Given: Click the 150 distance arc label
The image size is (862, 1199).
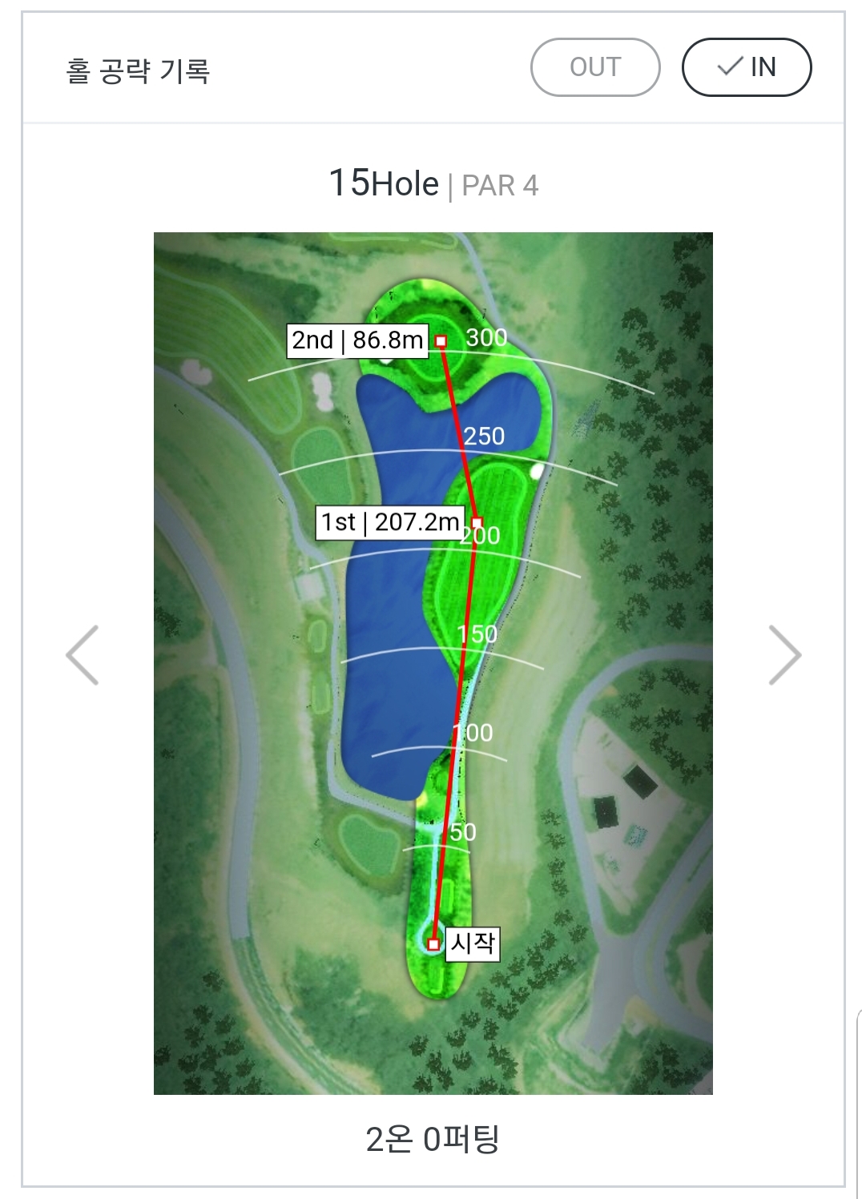Looking at the screenshot, I should (477, 634).
